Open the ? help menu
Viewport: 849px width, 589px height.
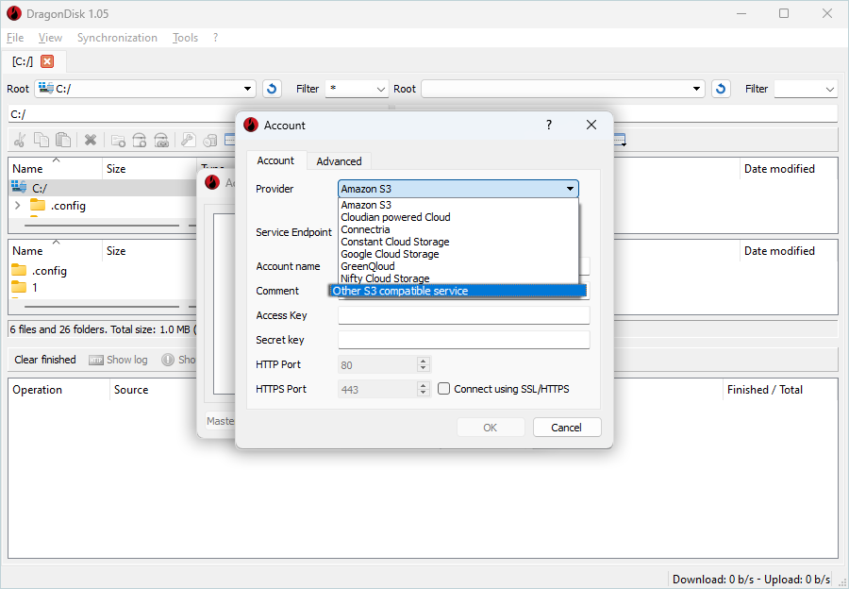pyautogui.click(x=215, y=38)
